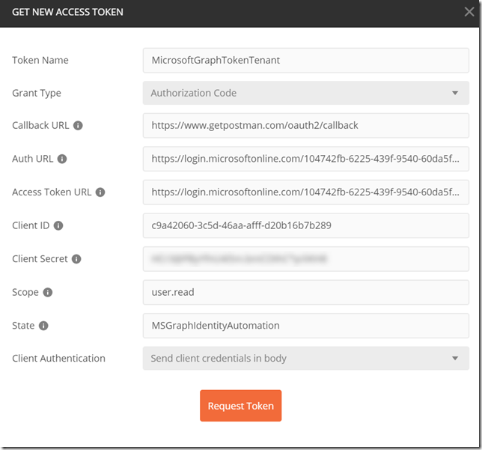
Task: Click the Grant Type label
Action: [x=37, y=93]
